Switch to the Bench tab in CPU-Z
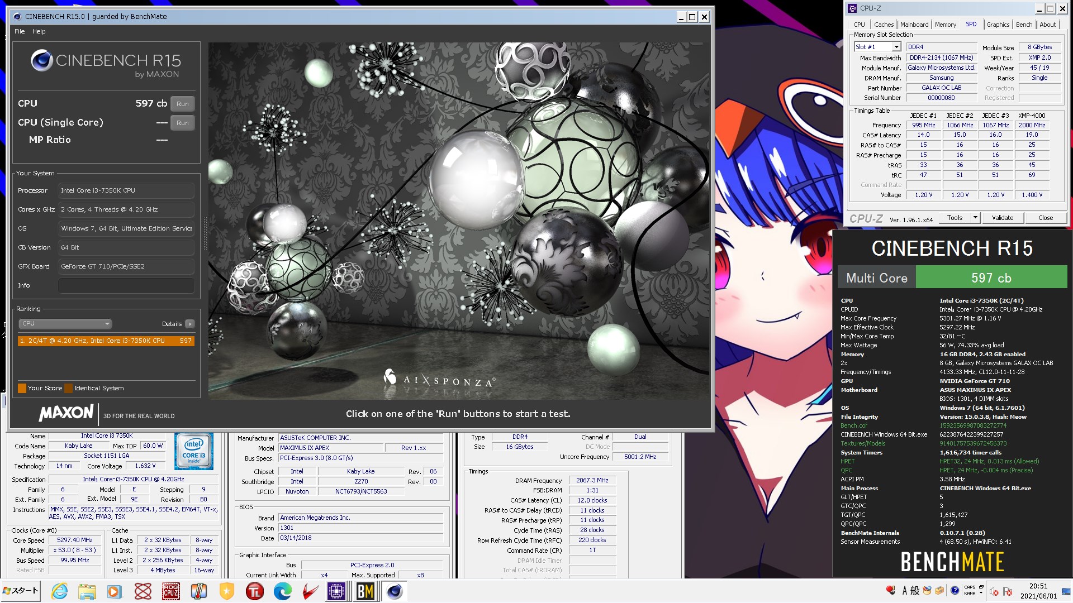Screen dimensions: 1073x603 click(x=1024, y=25)
